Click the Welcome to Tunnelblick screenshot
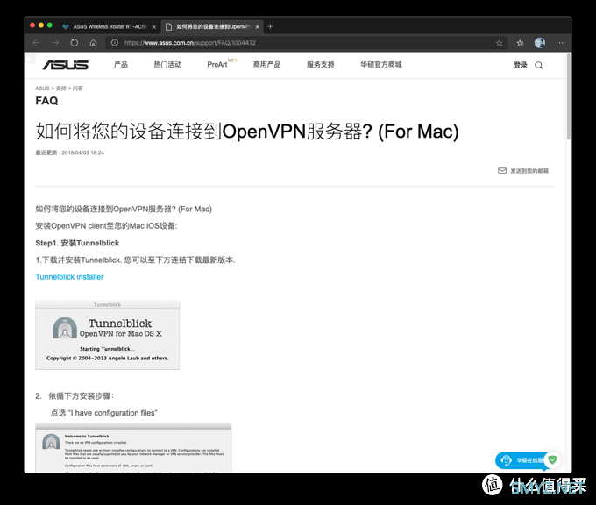This screenshot has width=596, height=505. (x=133, y=448)
